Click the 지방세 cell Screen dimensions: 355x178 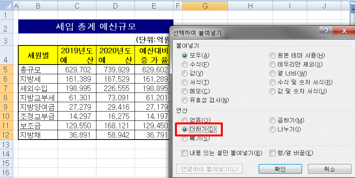point(38,79)
